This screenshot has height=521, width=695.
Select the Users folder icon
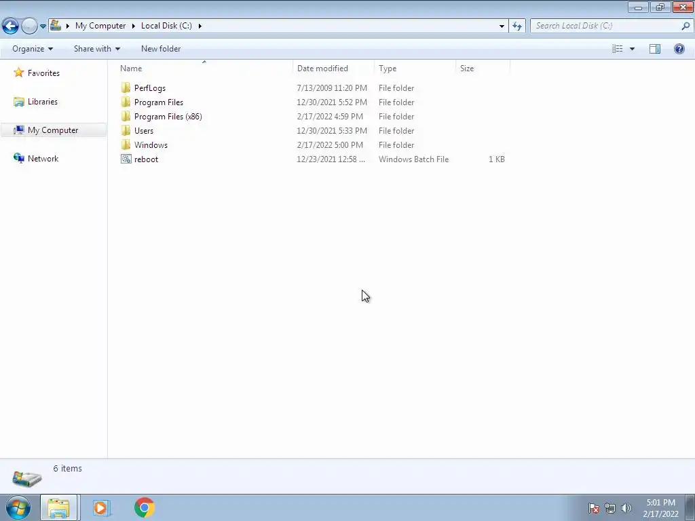point(126,130)
